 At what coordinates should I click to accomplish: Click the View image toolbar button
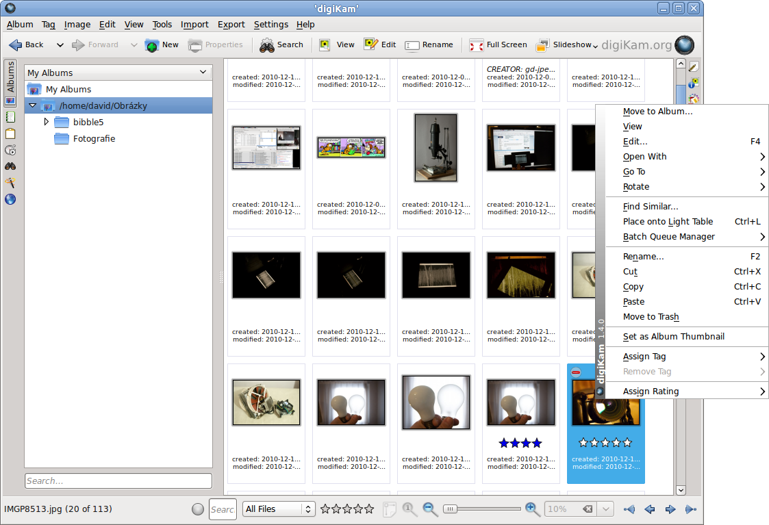pyautogui.click(x=337, y=44)
